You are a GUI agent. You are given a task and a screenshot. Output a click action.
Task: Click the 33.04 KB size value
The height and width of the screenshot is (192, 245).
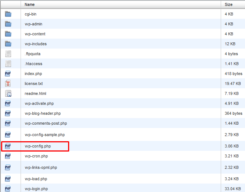click(233, 189)
